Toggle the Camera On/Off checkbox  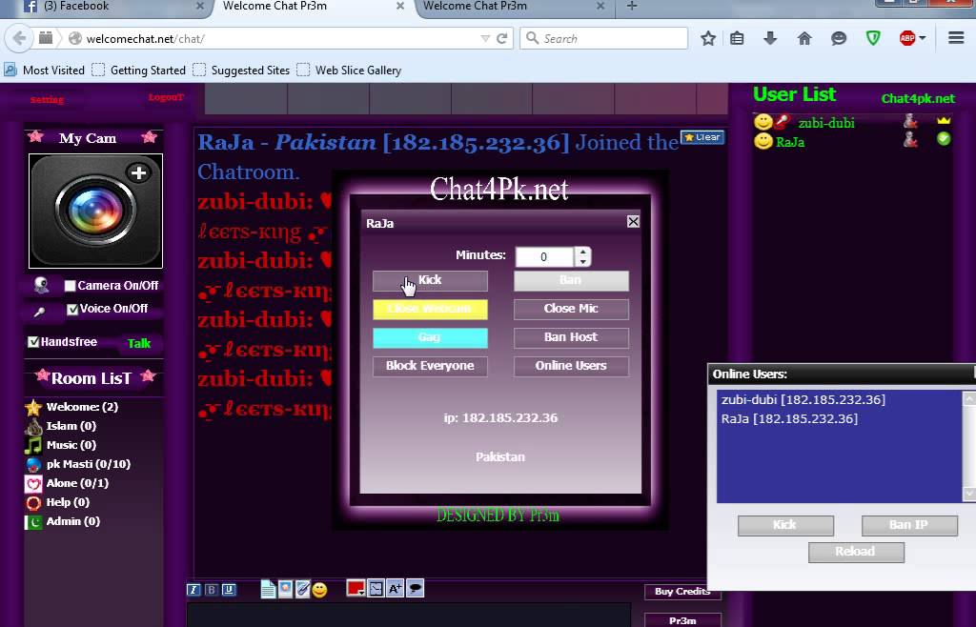[71, 286]
